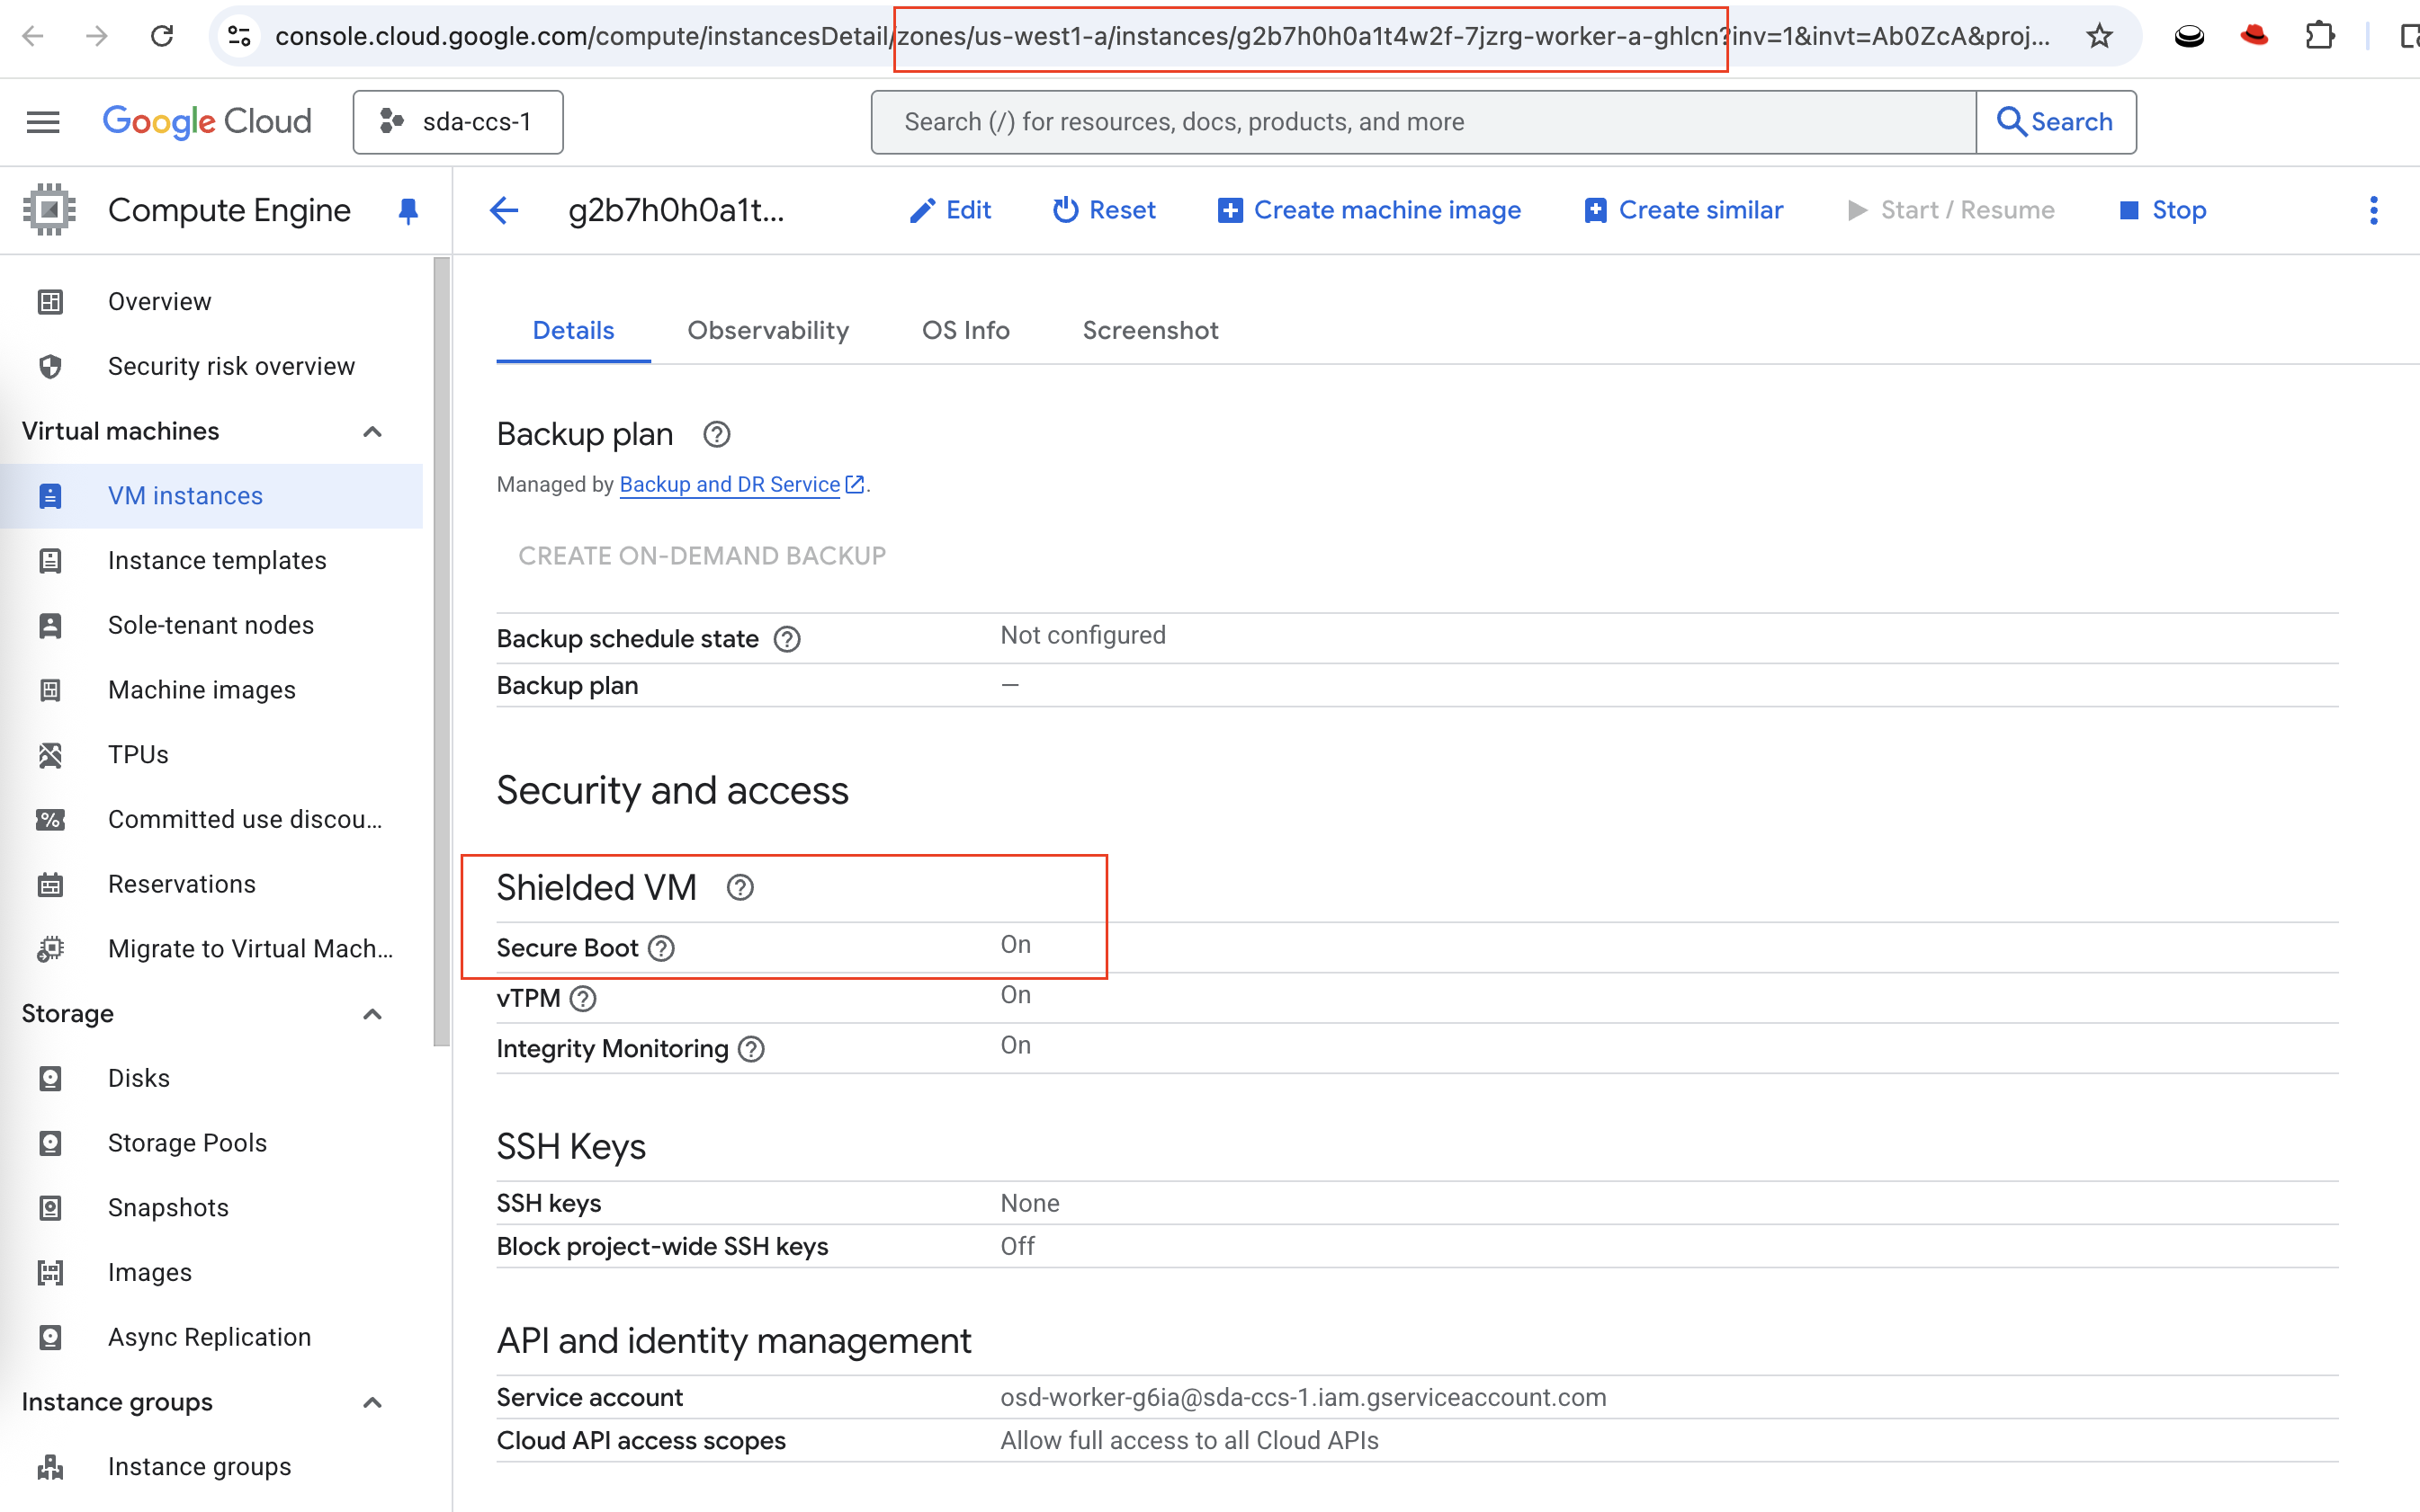Click the vTPM help icon
The width and height of the screenshot is (2420, 1512).
pos(584,998)
